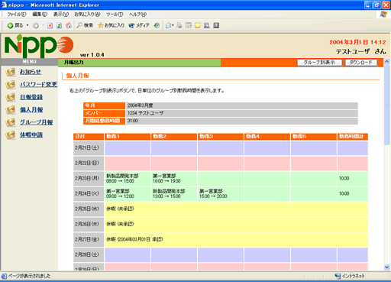
Task: Click the 2004年3月度 value field
Action: (241, 105)
